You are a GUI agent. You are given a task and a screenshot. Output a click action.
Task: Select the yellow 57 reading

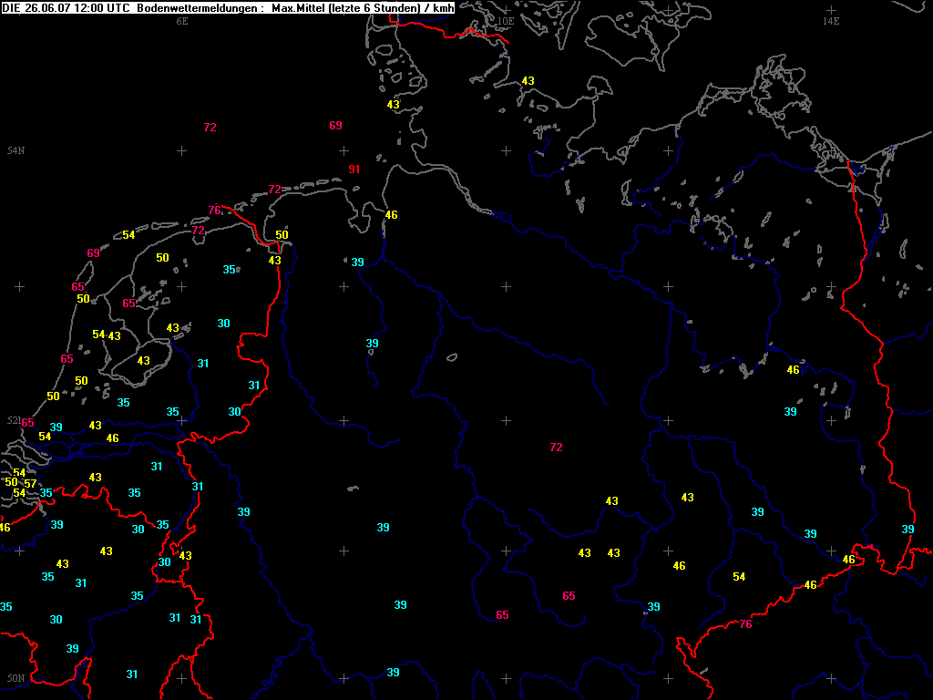click(30, 483)
